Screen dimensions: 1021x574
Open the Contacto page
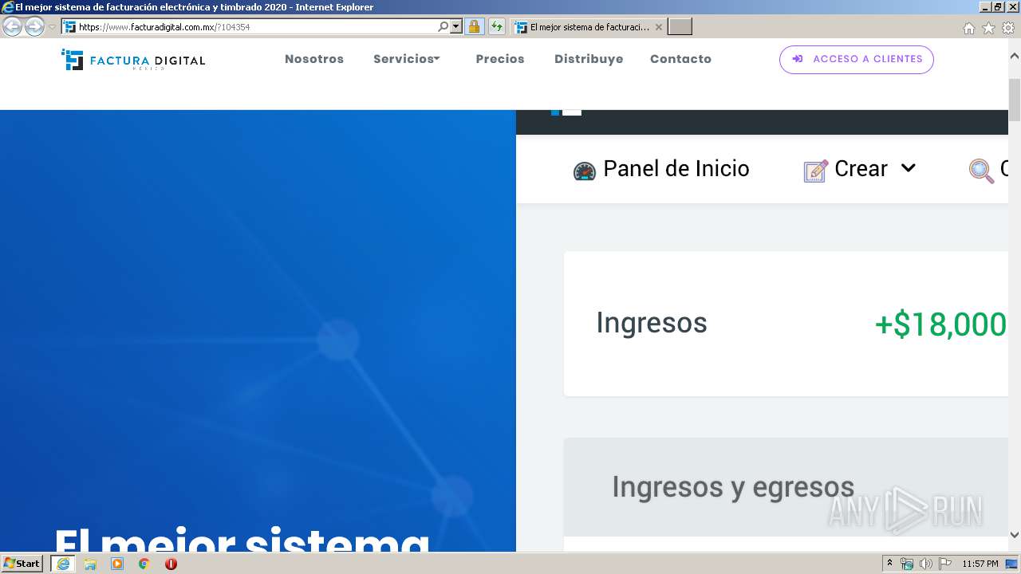(x=680, y=59)
